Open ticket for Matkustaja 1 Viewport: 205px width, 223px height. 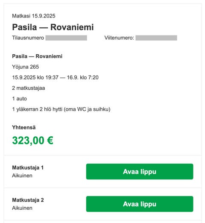[140, 171]
